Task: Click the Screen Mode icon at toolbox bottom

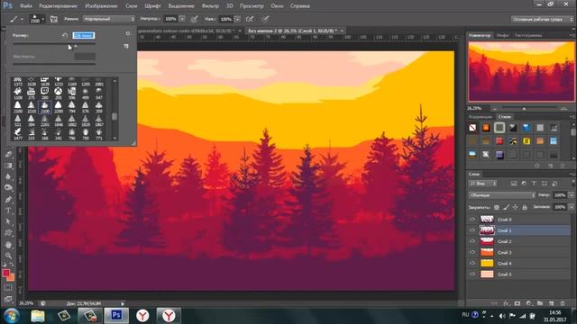Action: [x=8, y=299]
